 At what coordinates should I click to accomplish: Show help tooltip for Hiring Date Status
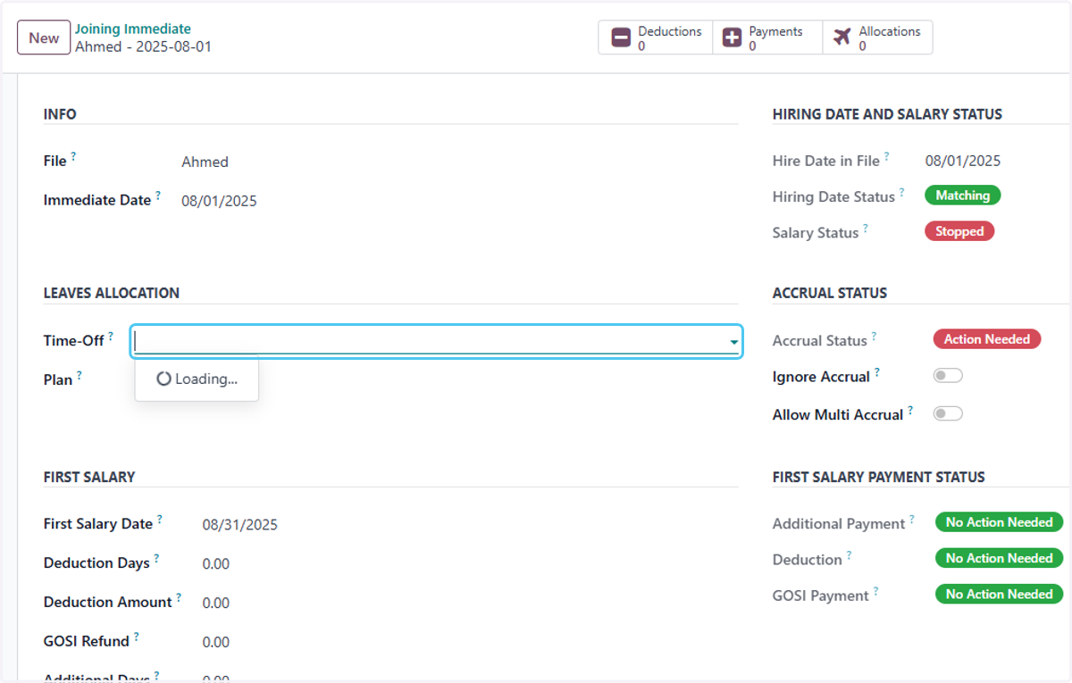point(901,192)
